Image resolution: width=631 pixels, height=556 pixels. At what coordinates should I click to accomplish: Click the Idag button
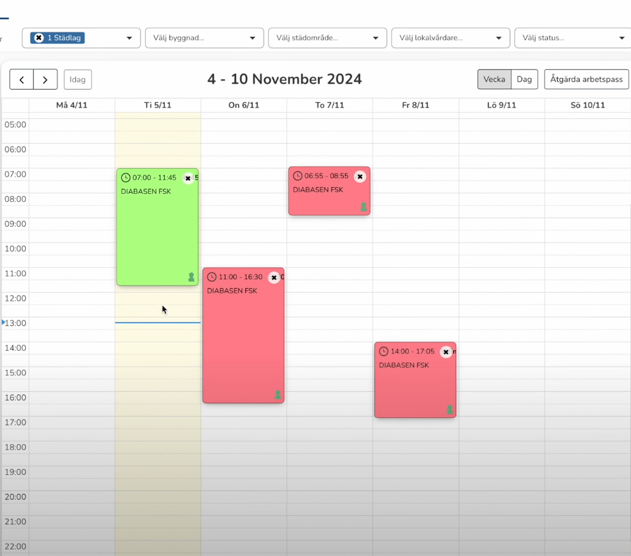[x=78, y=80]
